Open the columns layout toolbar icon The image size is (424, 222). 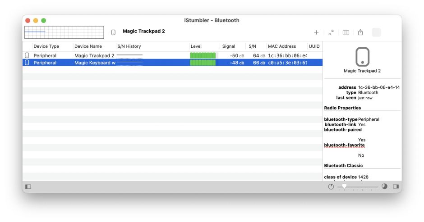point(346,32)
